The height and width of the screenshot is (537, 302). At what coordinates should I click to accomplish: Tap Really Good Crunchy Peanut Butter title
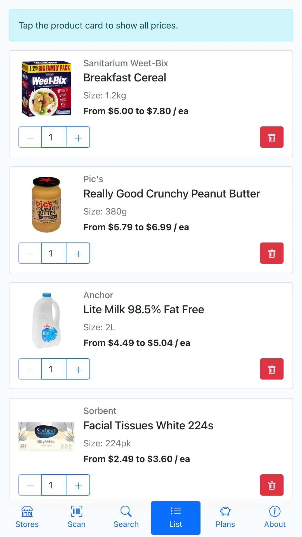(172, 194)
